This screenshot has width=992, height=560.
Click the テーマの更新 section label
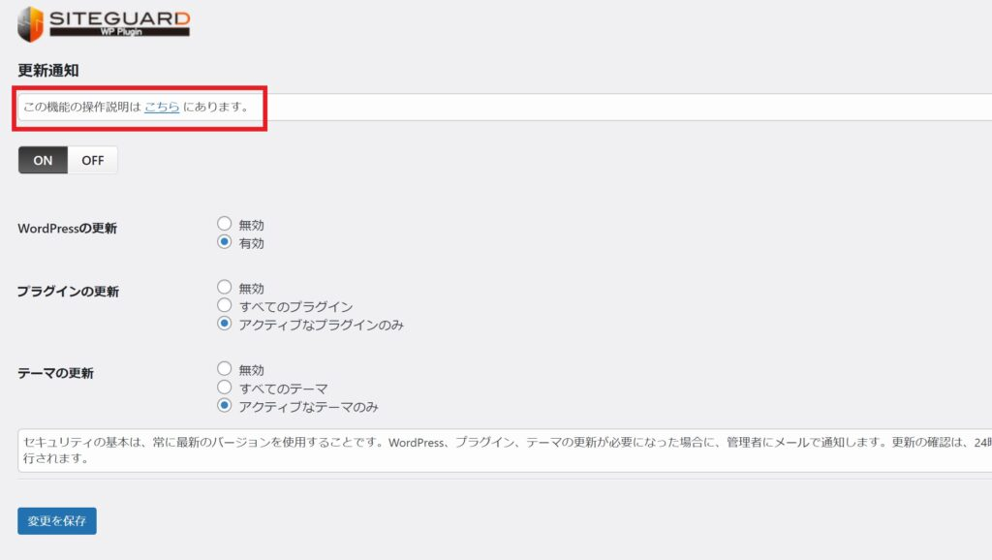click(55, 373)
